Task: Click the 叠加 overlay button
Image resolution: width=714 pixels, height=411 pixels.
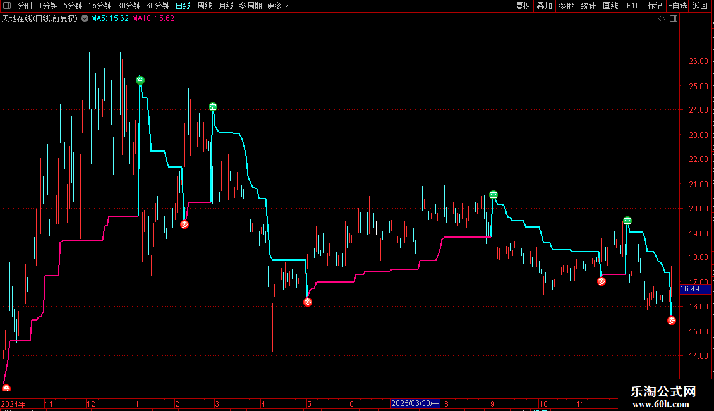Action: 545,6
